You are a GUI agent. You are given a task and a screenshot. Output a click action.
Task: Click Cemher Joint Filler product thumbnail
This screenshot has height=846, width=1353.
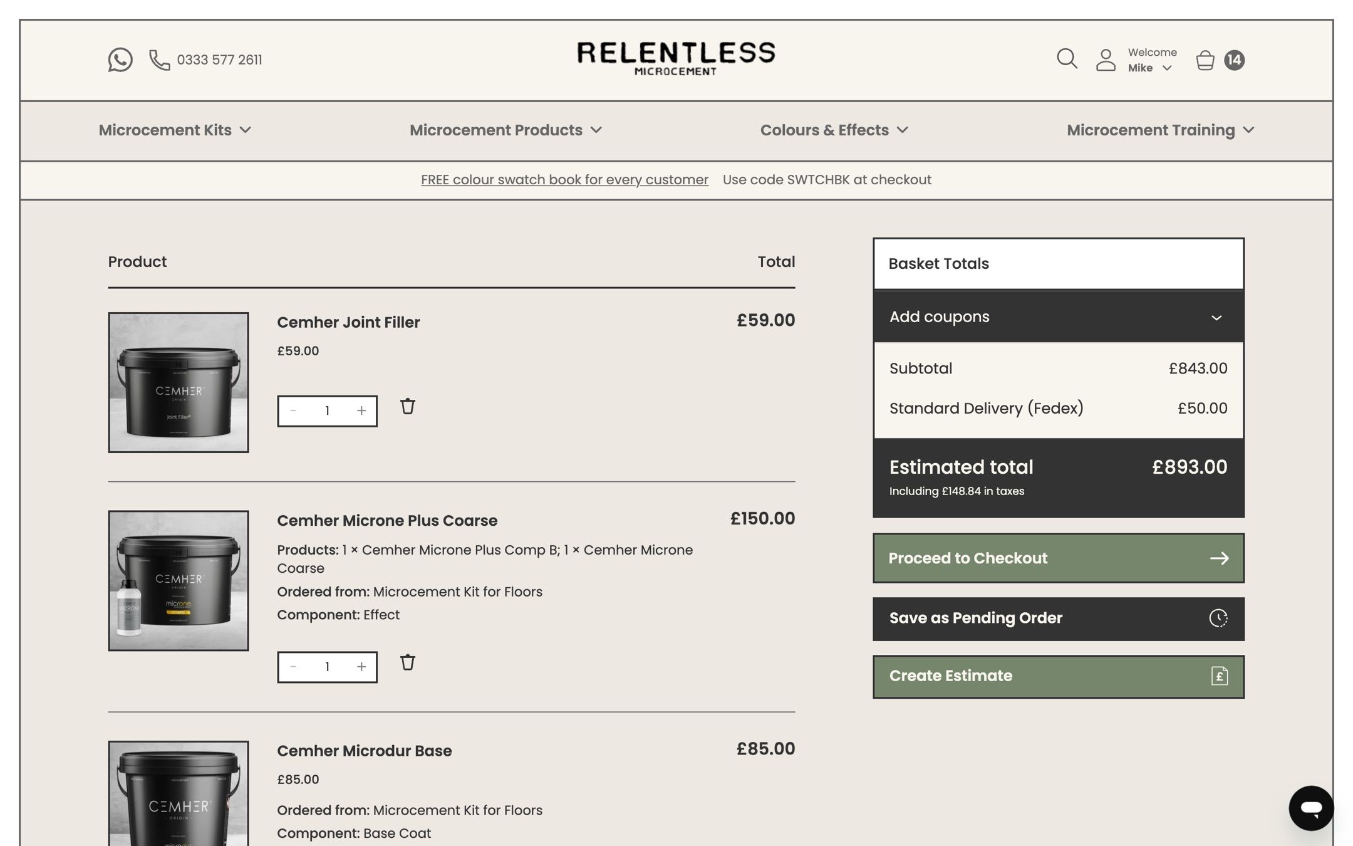point(179,382)
